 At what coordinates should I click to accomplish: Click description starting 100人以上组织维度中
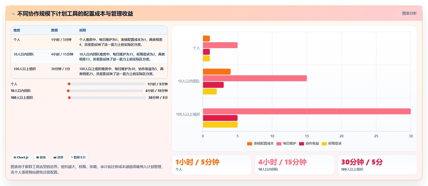(122, 71)
